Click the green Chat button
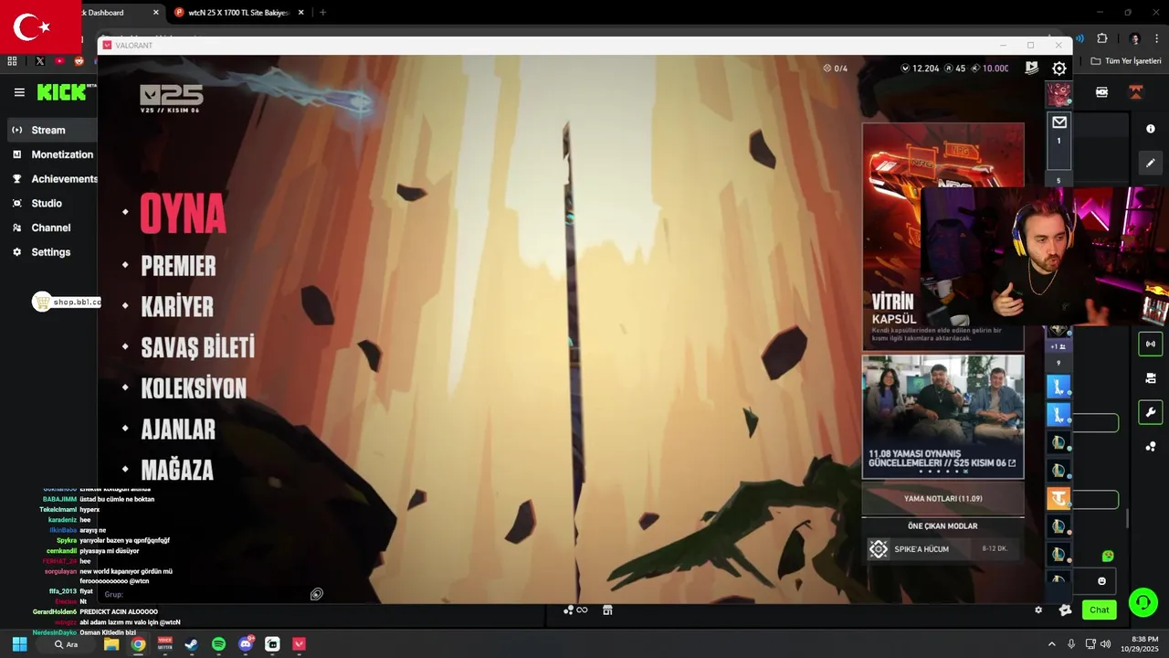 pos(1099,610)
